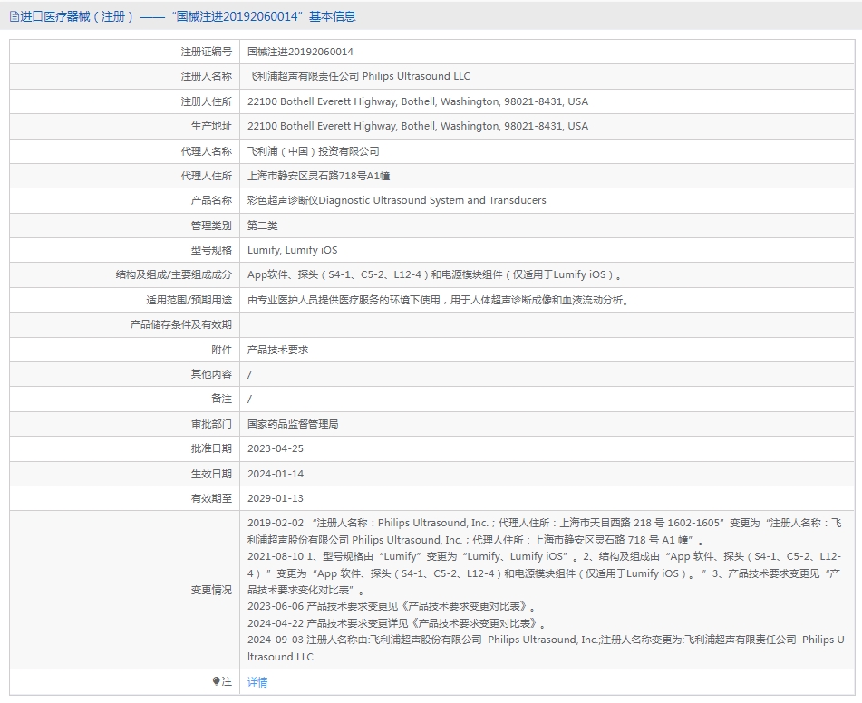
Task: Click the 备注 row label
Action: 221,399
